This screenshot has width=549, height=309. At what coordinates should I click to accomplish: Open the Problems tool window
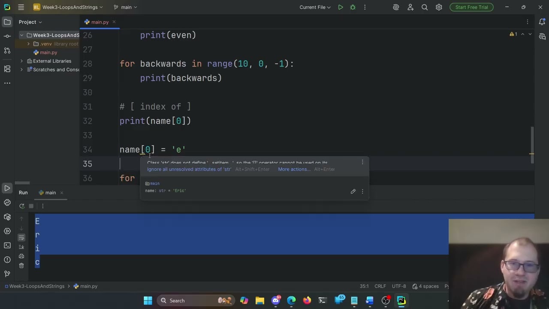[x=7, y=260]
